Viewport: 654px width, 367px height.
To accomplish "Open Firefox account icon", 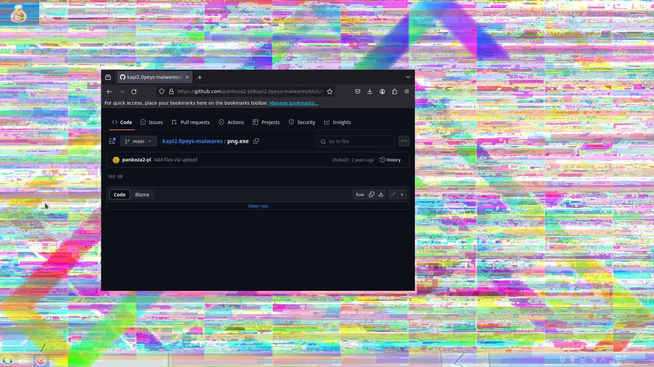I will tap(382, 91).
